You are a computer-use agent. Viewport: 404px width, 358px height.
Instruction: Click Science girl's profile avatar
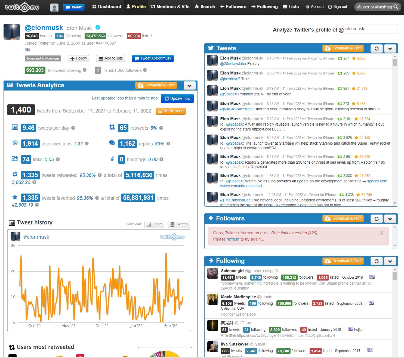(213, 273)
